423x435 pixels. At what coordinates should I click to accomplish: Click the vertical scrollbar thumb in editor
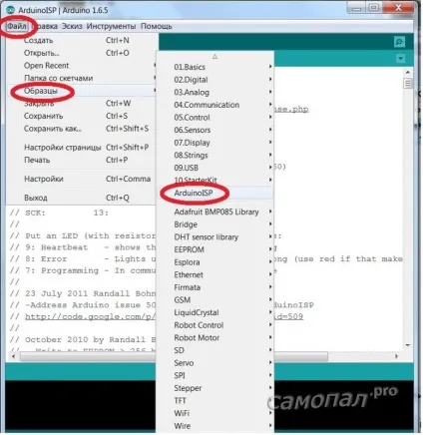click(408, 83)
